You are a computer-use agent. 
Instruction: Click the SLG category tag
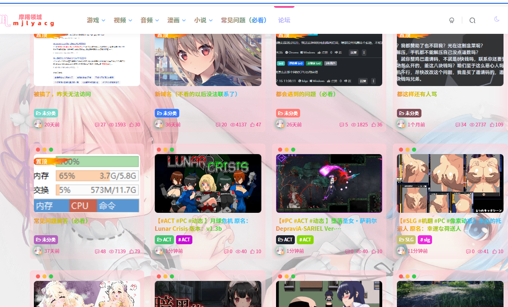tap(406, 240)
